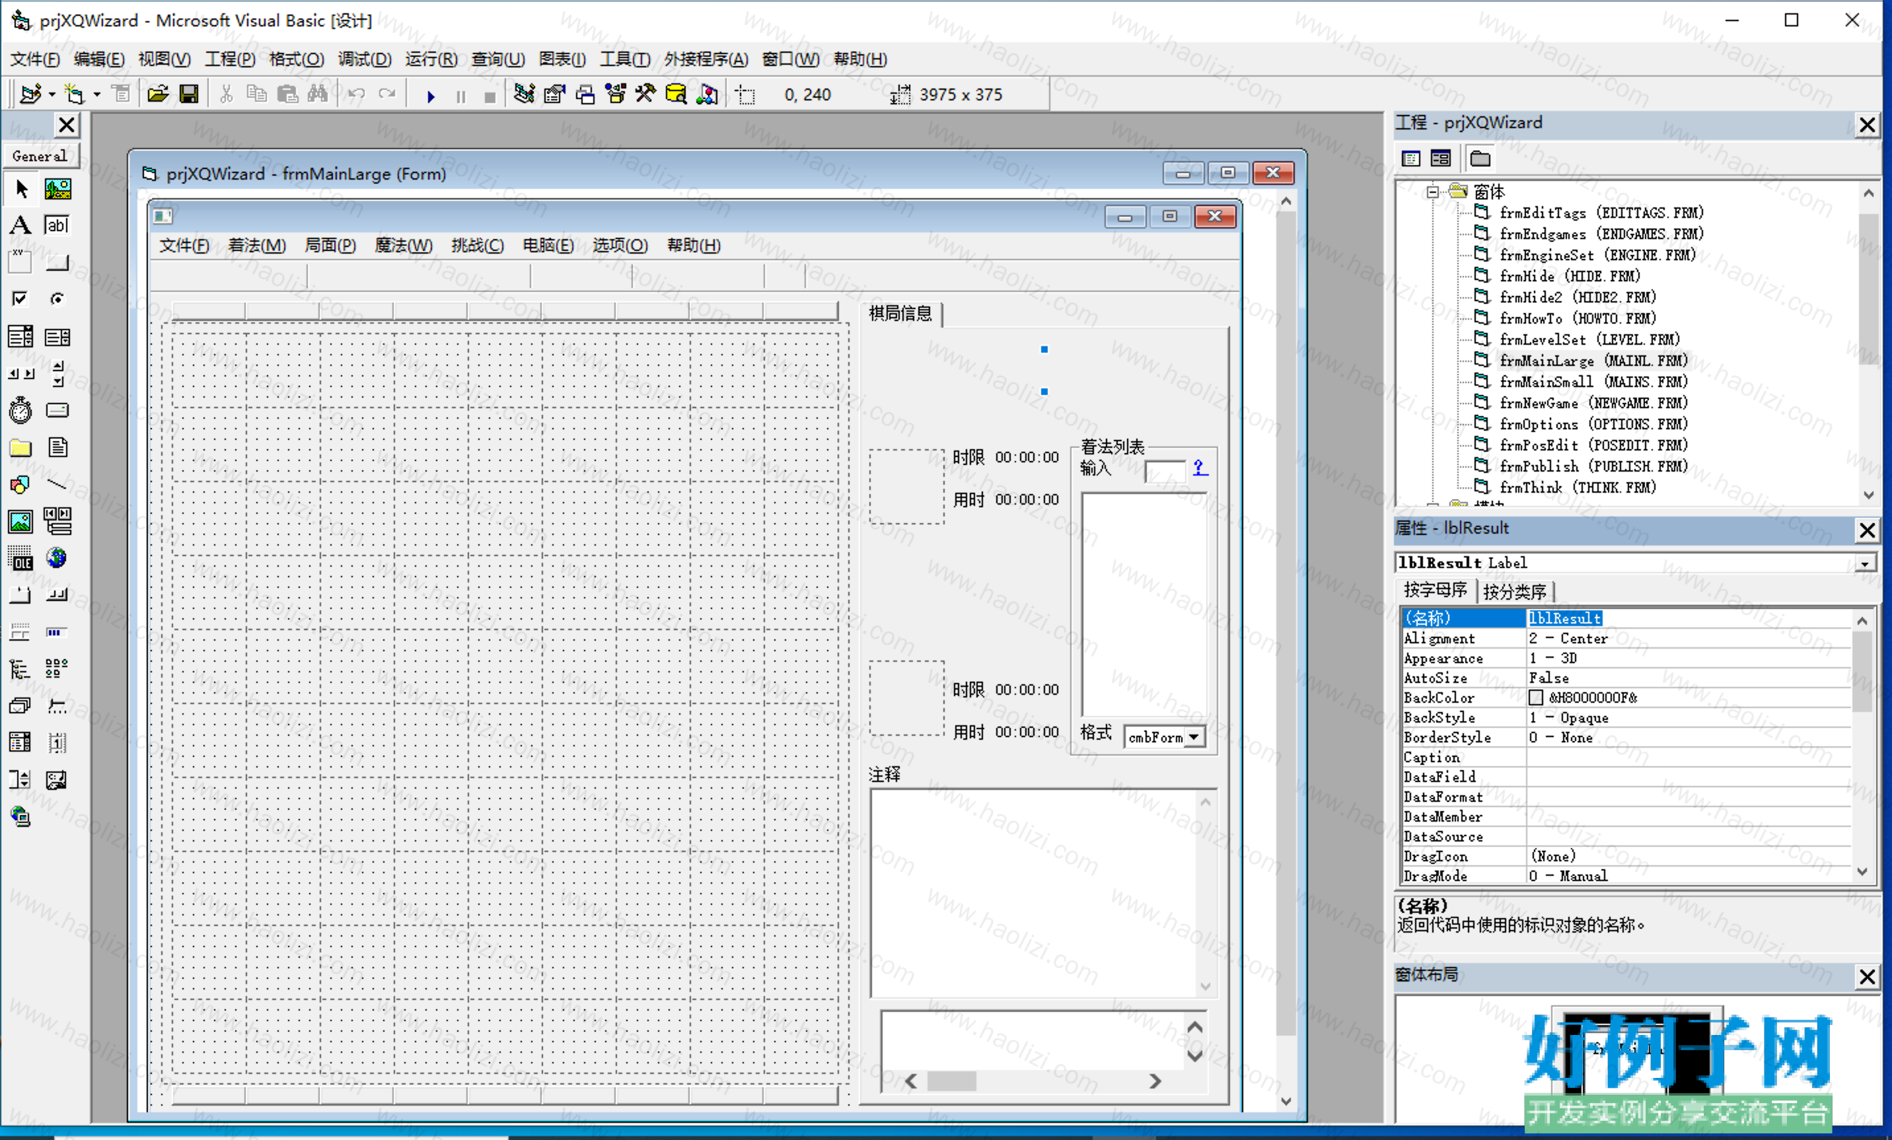The height and width of the screenshot is (1140, 1892).
Task: Close the 窗体布局 panel
Action: tap(1868, 976)
